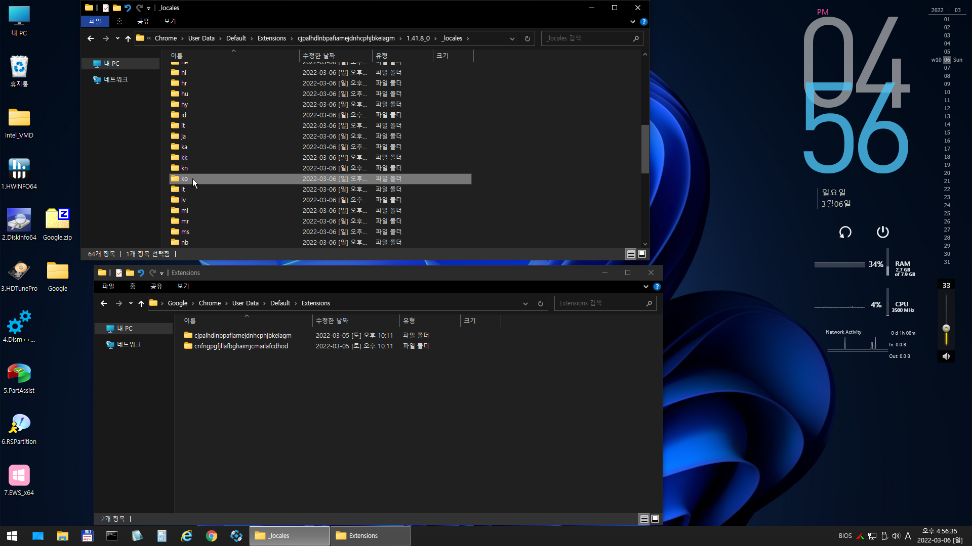Launch 2.DiskInfo64 desktop shortcut
The height and width of the screenshot is (546, 972).
coord(19,225)
